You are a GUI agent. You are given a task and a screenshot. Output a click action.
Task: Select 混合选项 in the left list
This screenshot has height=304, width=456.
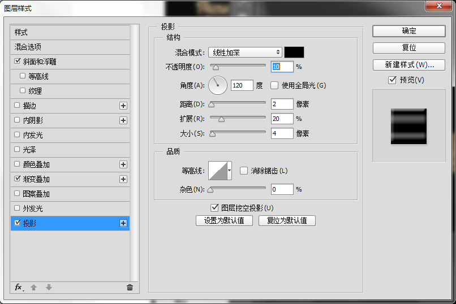(x=70, y=47)
